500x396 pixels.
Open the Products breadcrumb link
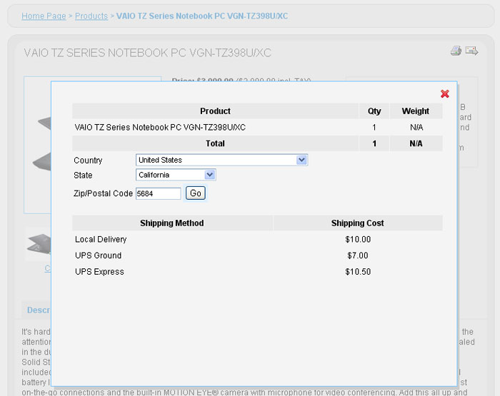tap(91, 16)
